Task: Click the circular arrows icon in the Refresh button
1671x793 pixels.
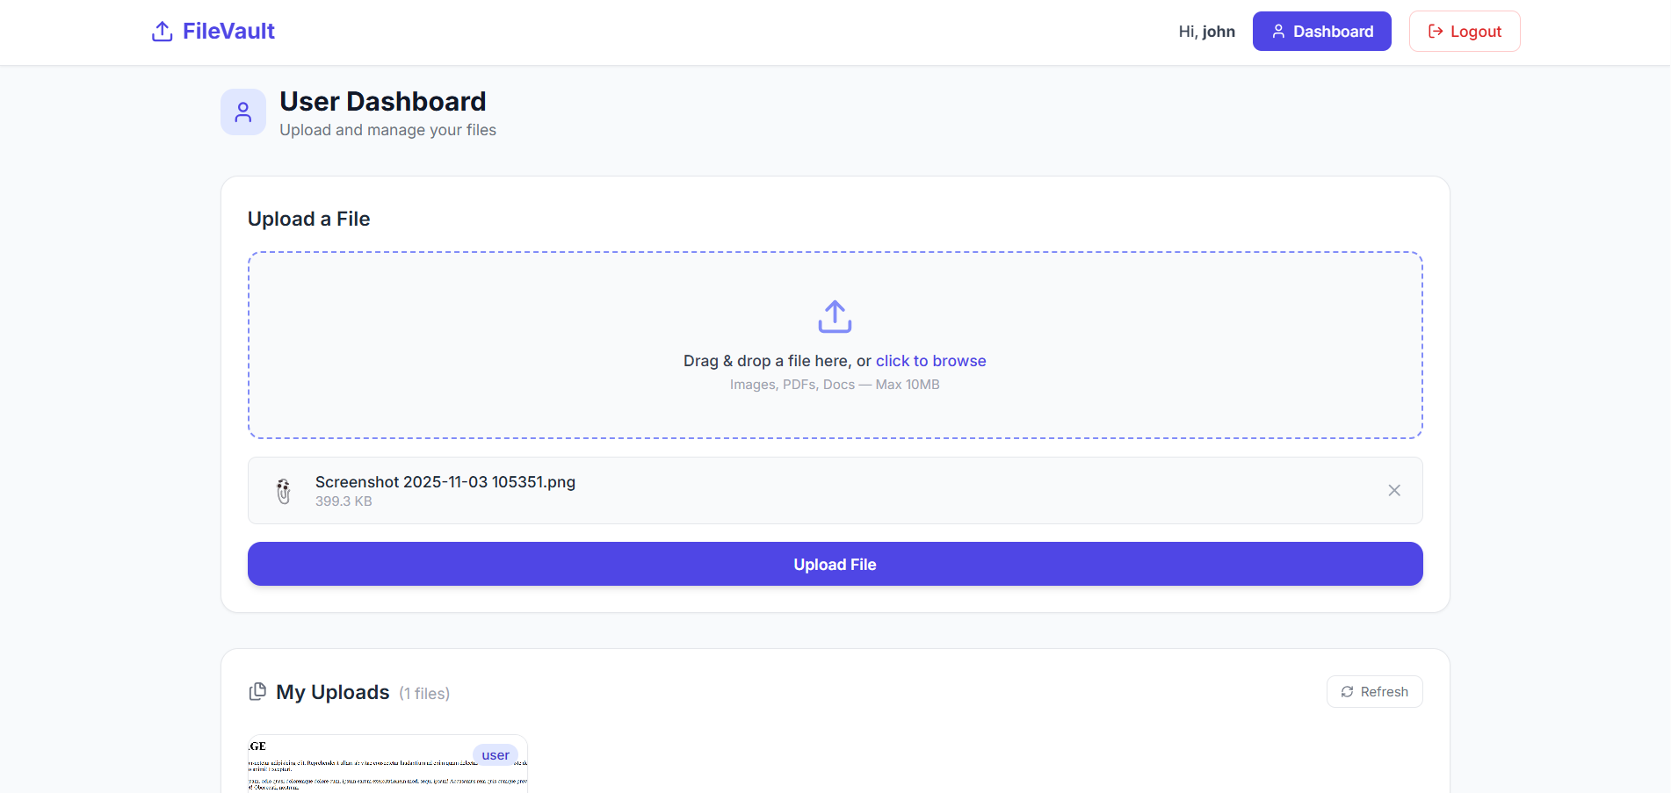Action: [x=1347, y=692]
